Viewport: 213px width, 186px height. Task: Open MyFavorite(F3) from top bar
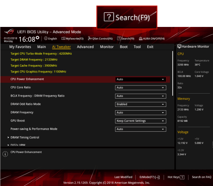tap(73, 39)
